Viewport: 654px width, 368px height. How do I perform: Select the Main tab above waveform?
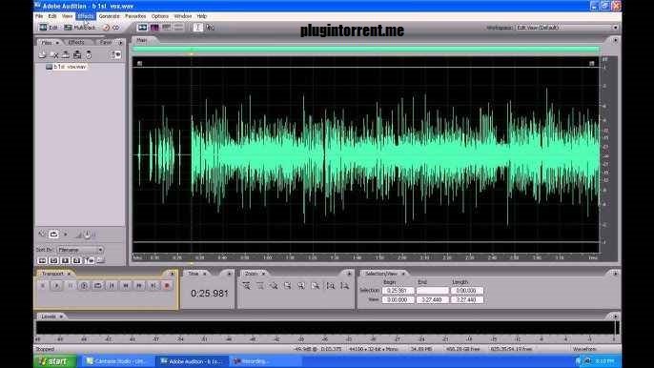coord(142,40)
